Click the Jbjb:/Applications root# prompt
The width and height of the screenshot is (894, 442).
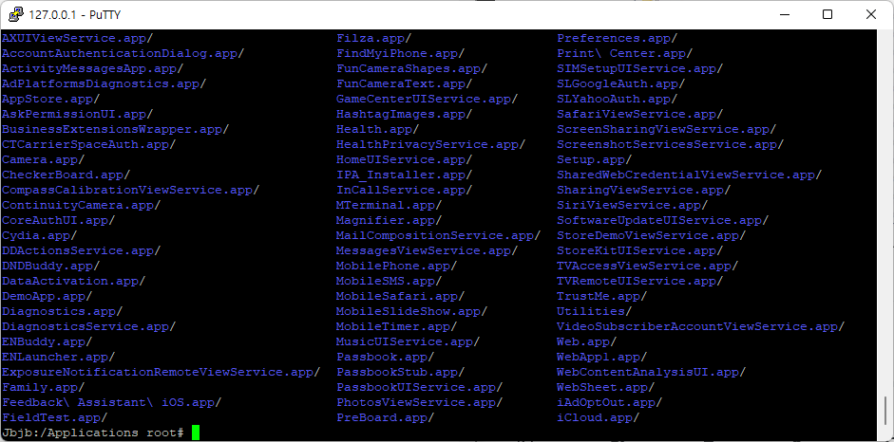(93, 433)
